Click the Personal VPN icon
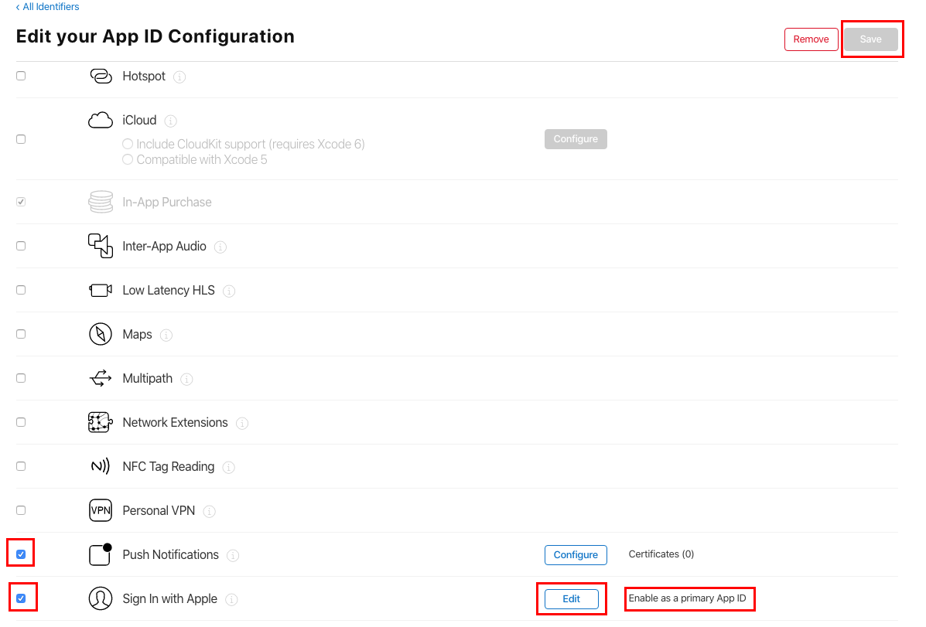The width and height of the screenshot is (926, 627). click(x=101, y=510)
